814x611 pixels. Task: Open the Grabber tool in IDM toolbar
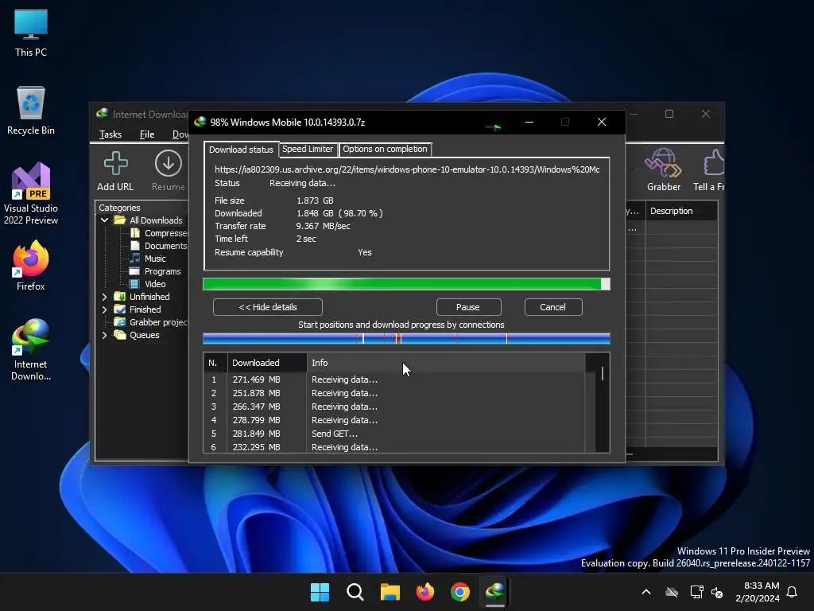point(663,170)
